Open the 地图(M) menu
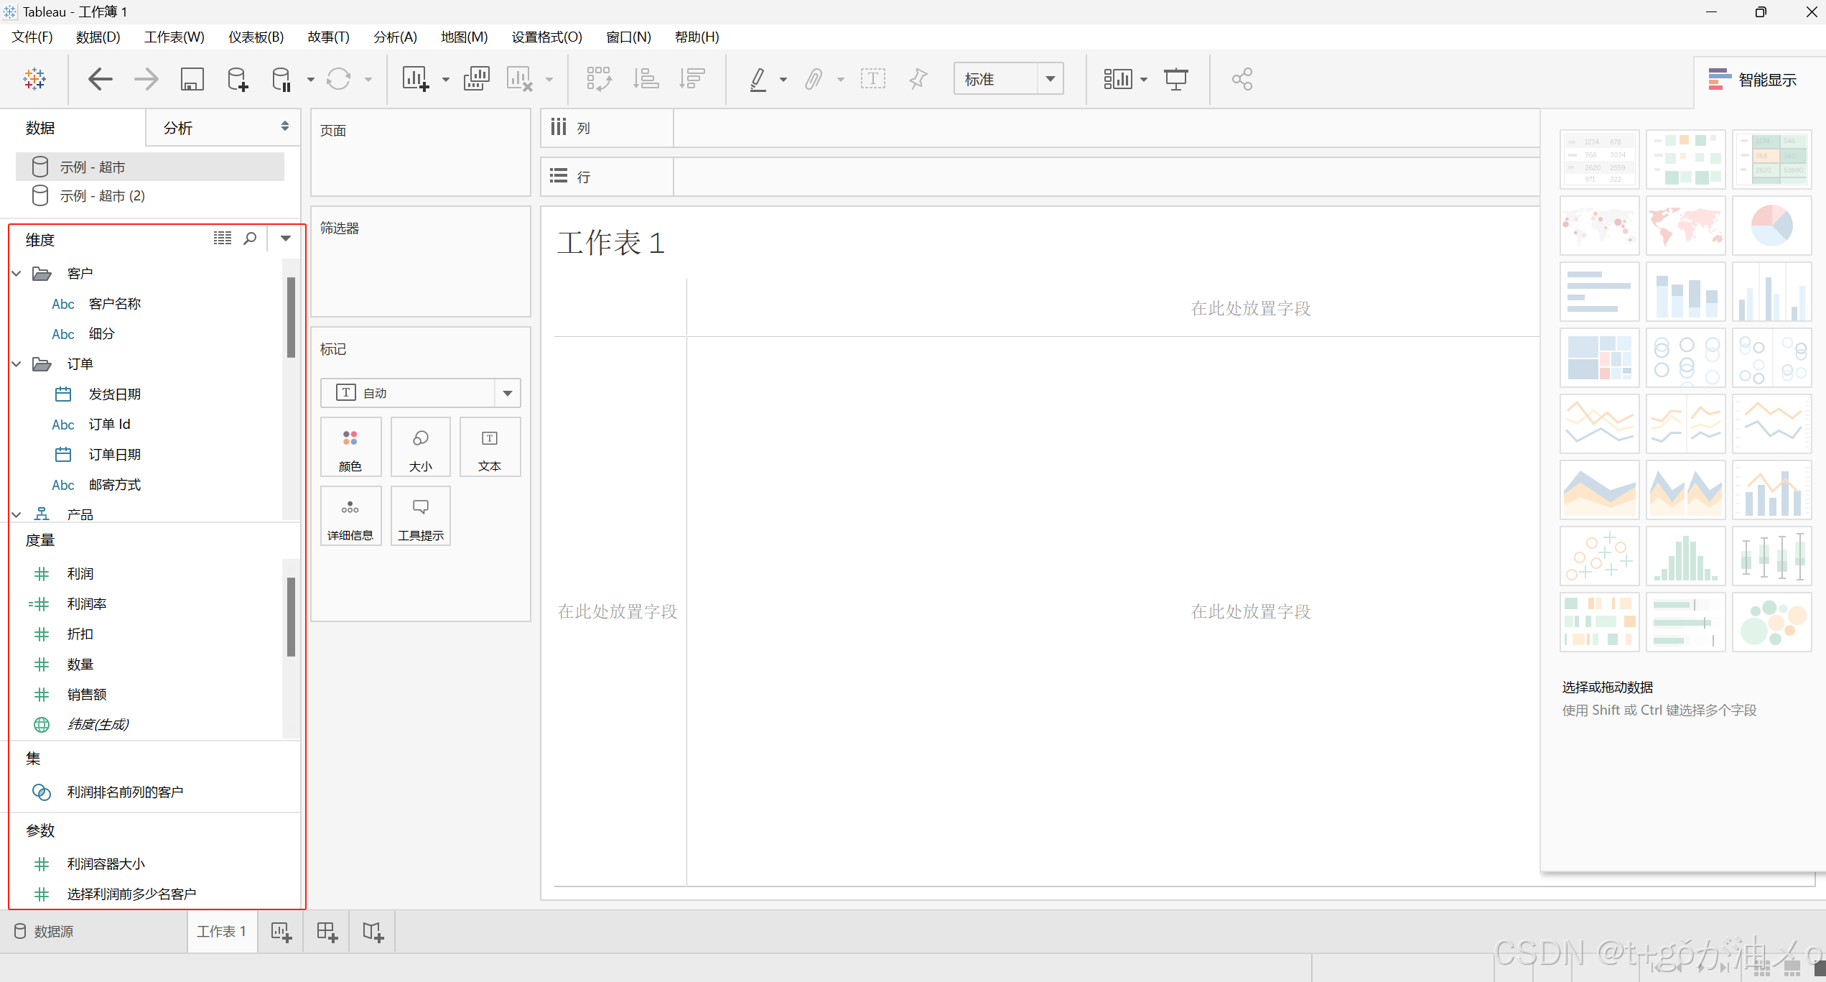This screenshot has width=1826, height=982. (464, 37)
